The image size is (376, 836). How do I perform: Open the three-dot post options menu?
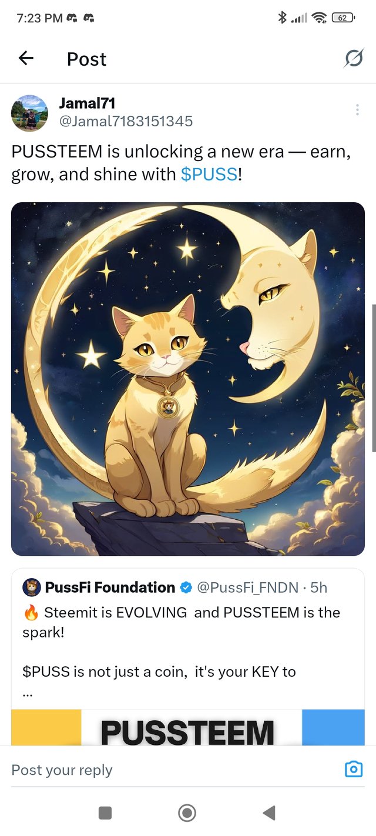coord(357,110)
